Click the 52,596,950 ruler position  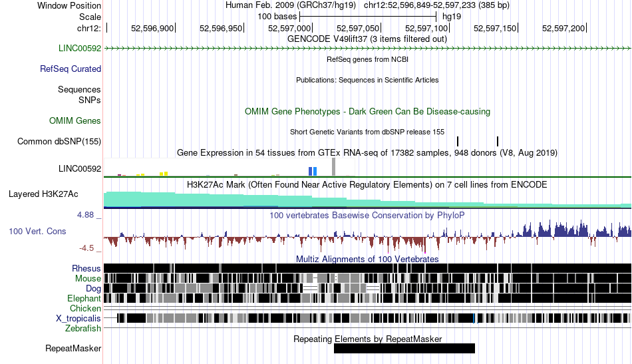(221, 28)
